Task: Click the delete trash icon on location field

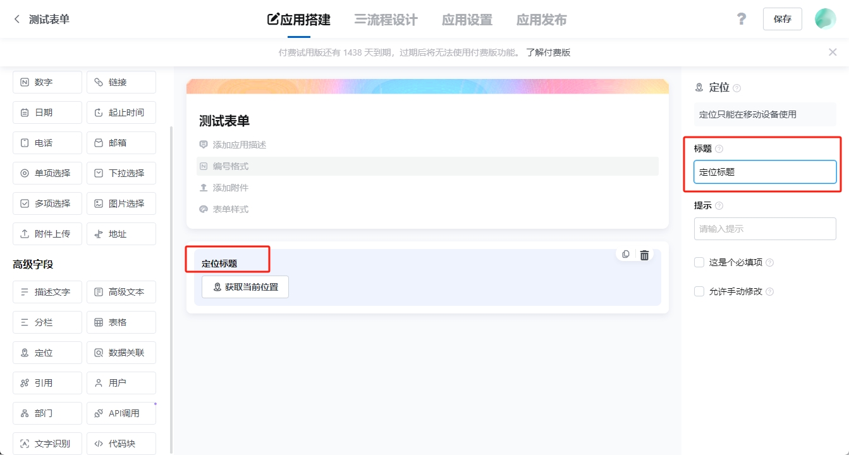Action: [x=644, y=255]
